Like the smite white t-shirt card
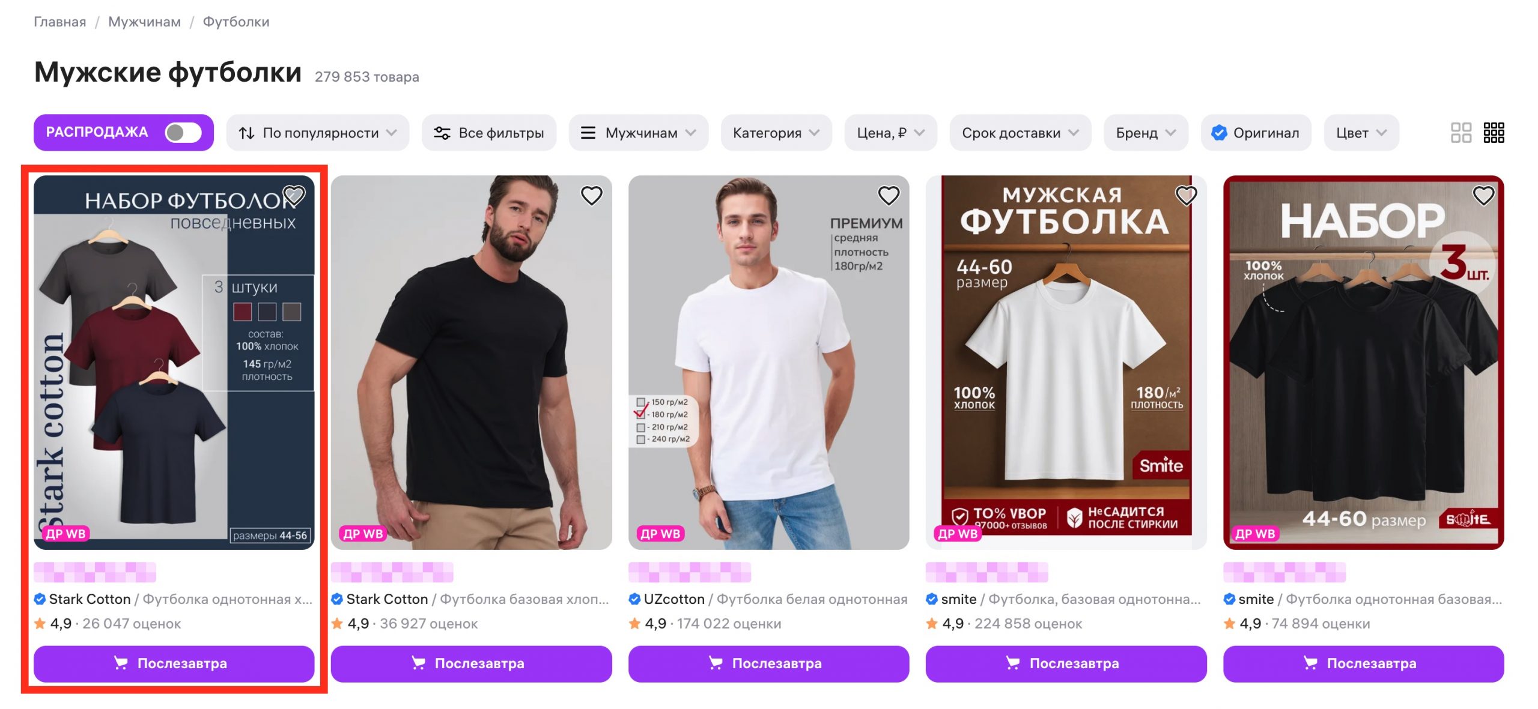Screen dimensions: 1538x709 point(1186,195)
